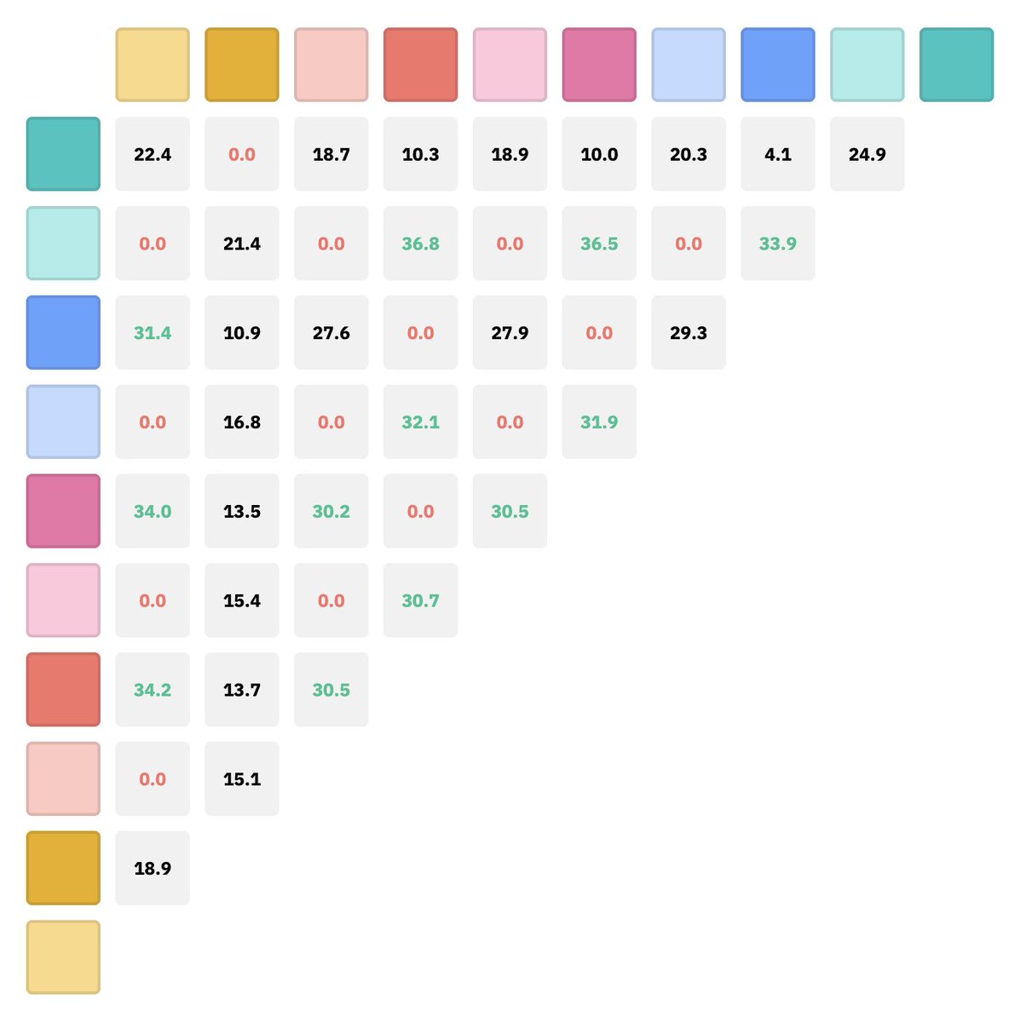Choose the pale pink row header swatch

[63, 600]
